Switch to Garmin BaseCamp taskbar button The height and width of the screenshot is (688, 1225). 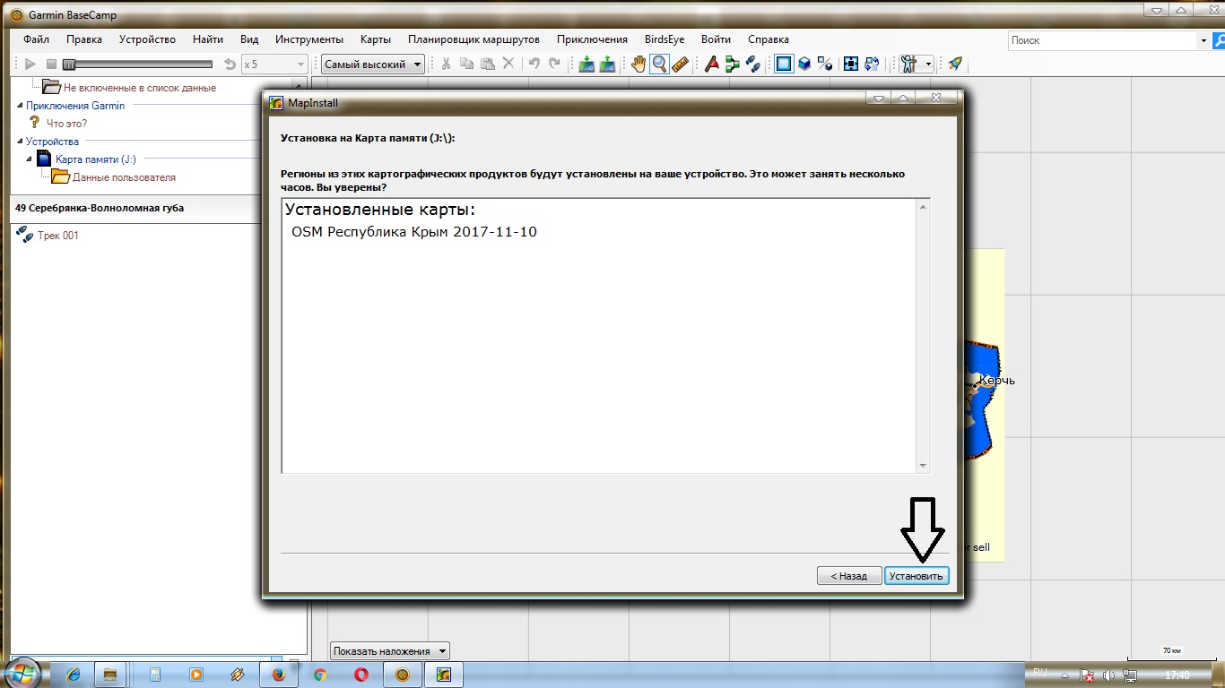click(x=403, y=675)
